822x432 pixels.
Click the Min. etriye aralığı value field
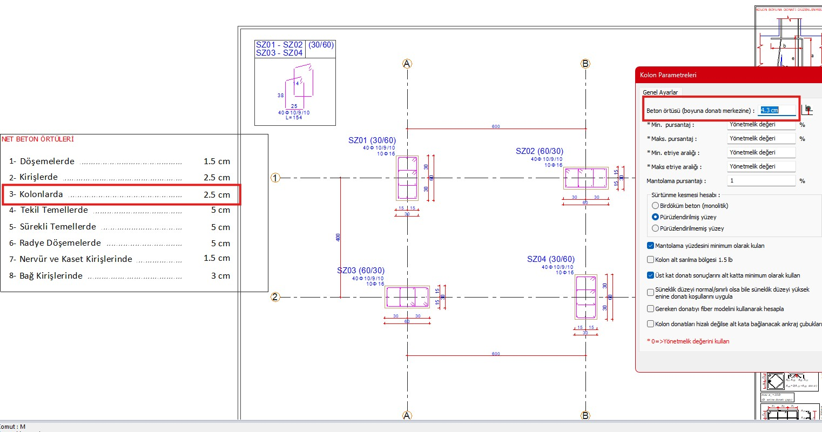click(x=761, y=153)
